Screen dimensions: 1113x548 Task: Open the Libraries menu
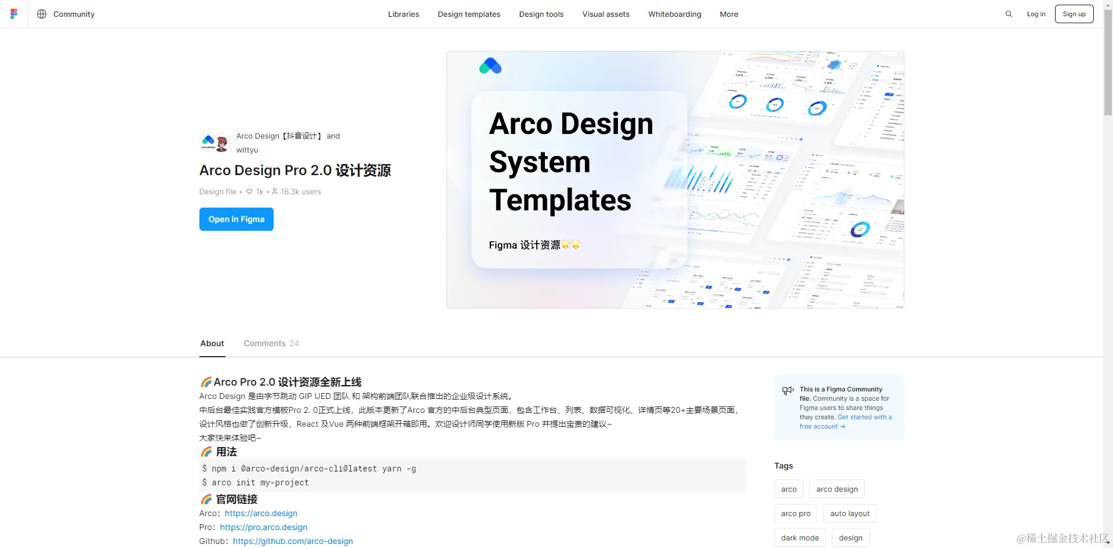coord(403,14)
